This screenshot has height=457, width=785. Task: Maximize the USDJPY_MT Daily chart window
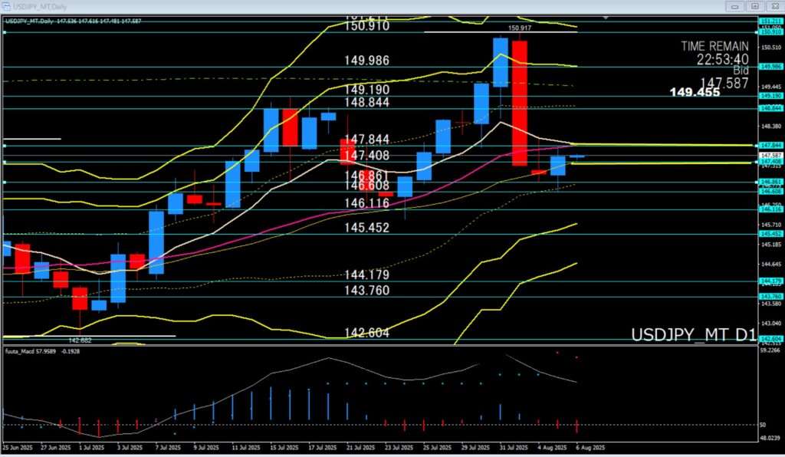tap(755, 6)
